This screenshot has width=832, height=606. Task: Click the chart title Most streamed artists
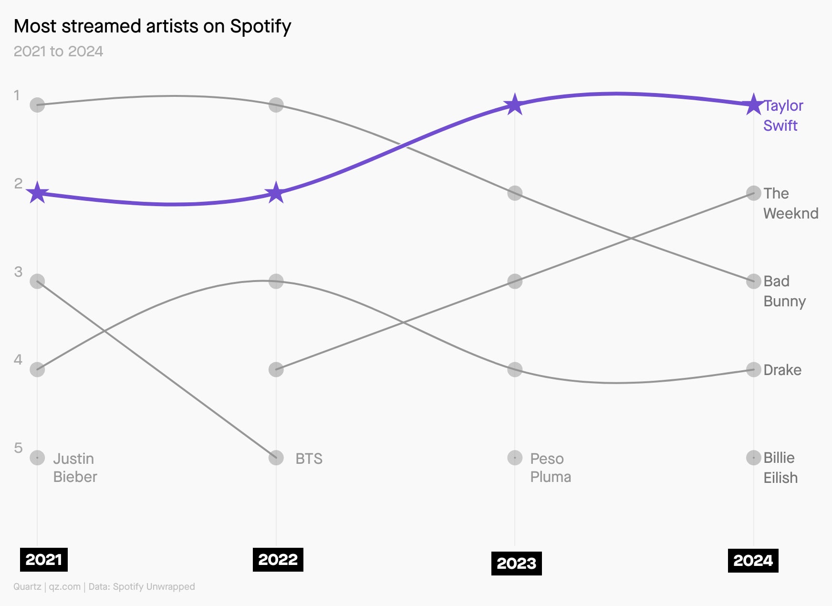(x=153, y=27)
